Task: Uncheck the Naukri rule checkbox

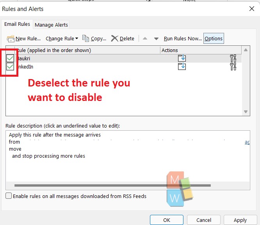Action: click(10, 58)
